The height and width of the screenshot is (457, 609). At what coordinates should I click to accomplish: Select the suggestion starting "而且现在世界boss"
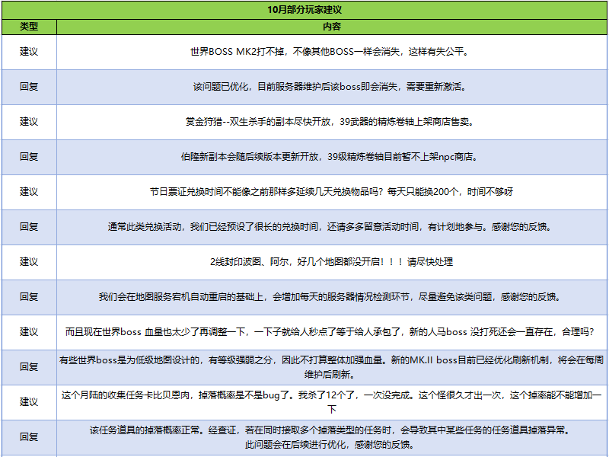coord(332,332)
